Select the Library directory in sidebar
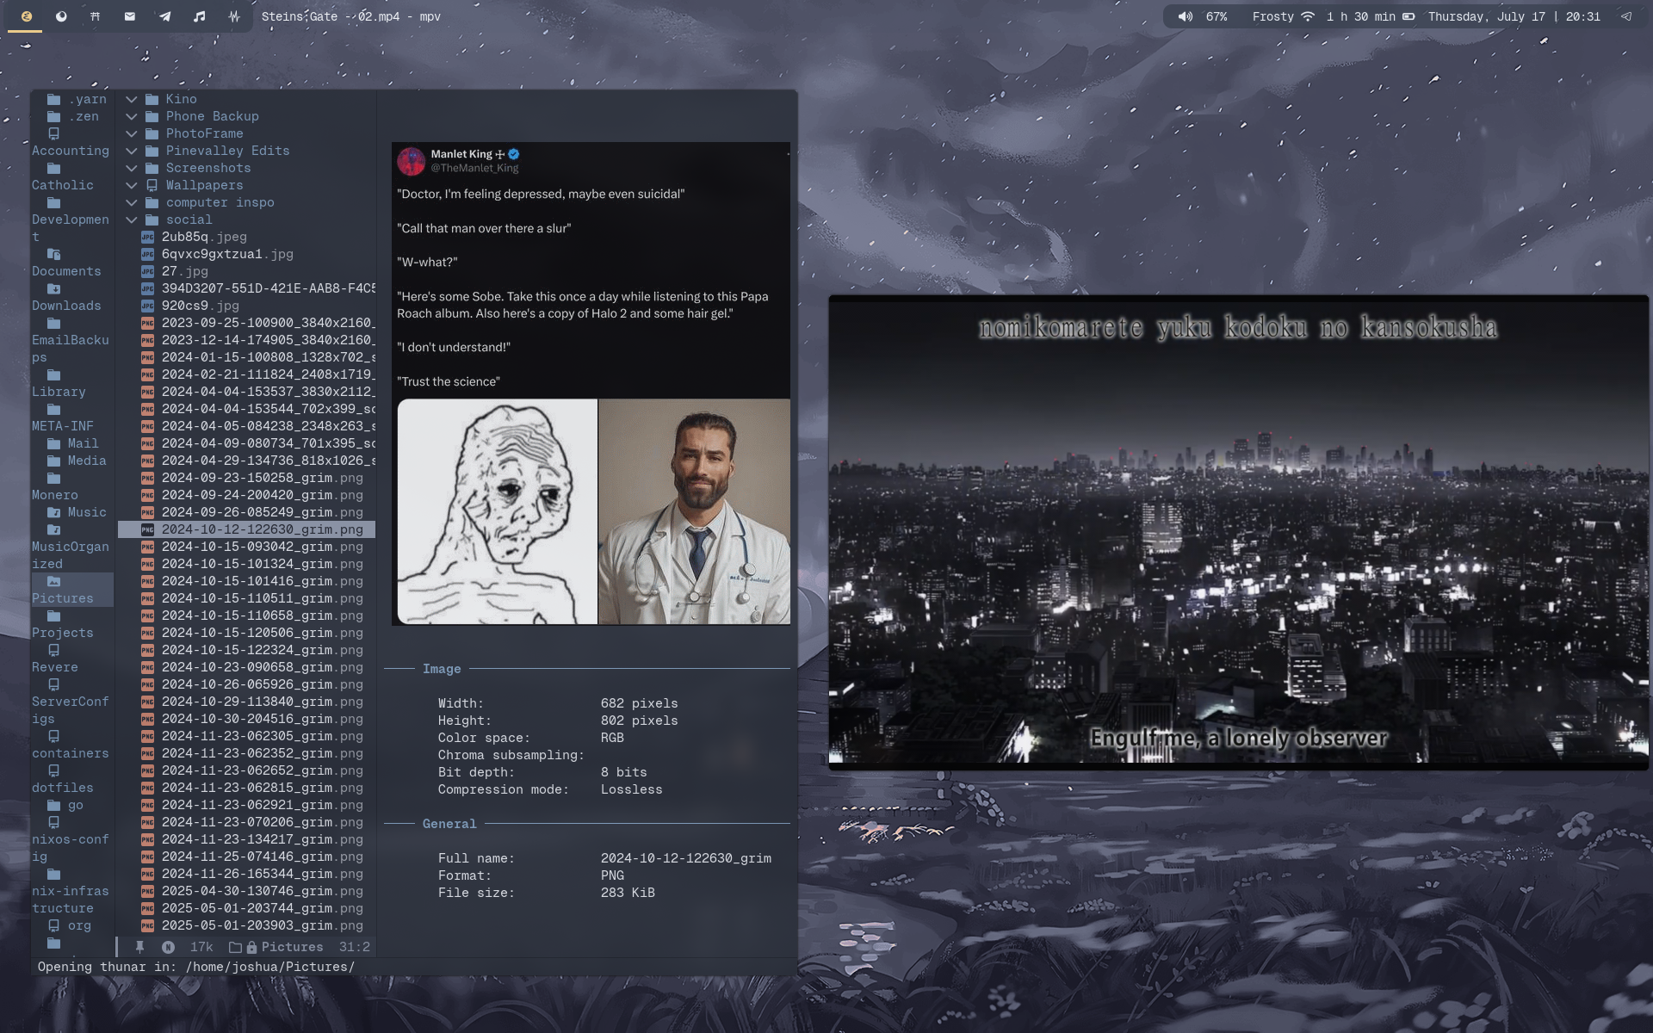The height and width of the screenshot is (1033, 1653). pos(59,392)
